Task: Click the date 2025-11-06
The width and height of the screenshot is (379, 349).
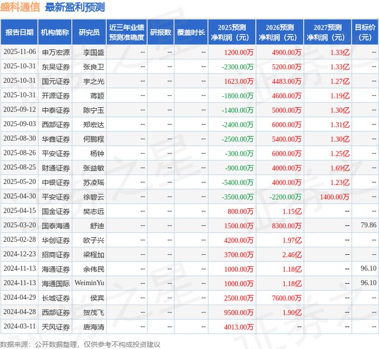Action: pos(19,52)
